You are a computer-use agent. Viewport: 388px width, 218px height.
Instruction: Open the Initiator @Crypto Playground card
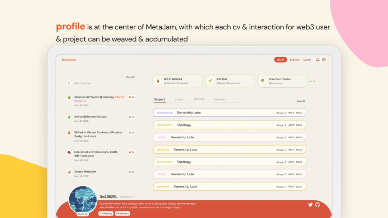[x=230, y=81]
